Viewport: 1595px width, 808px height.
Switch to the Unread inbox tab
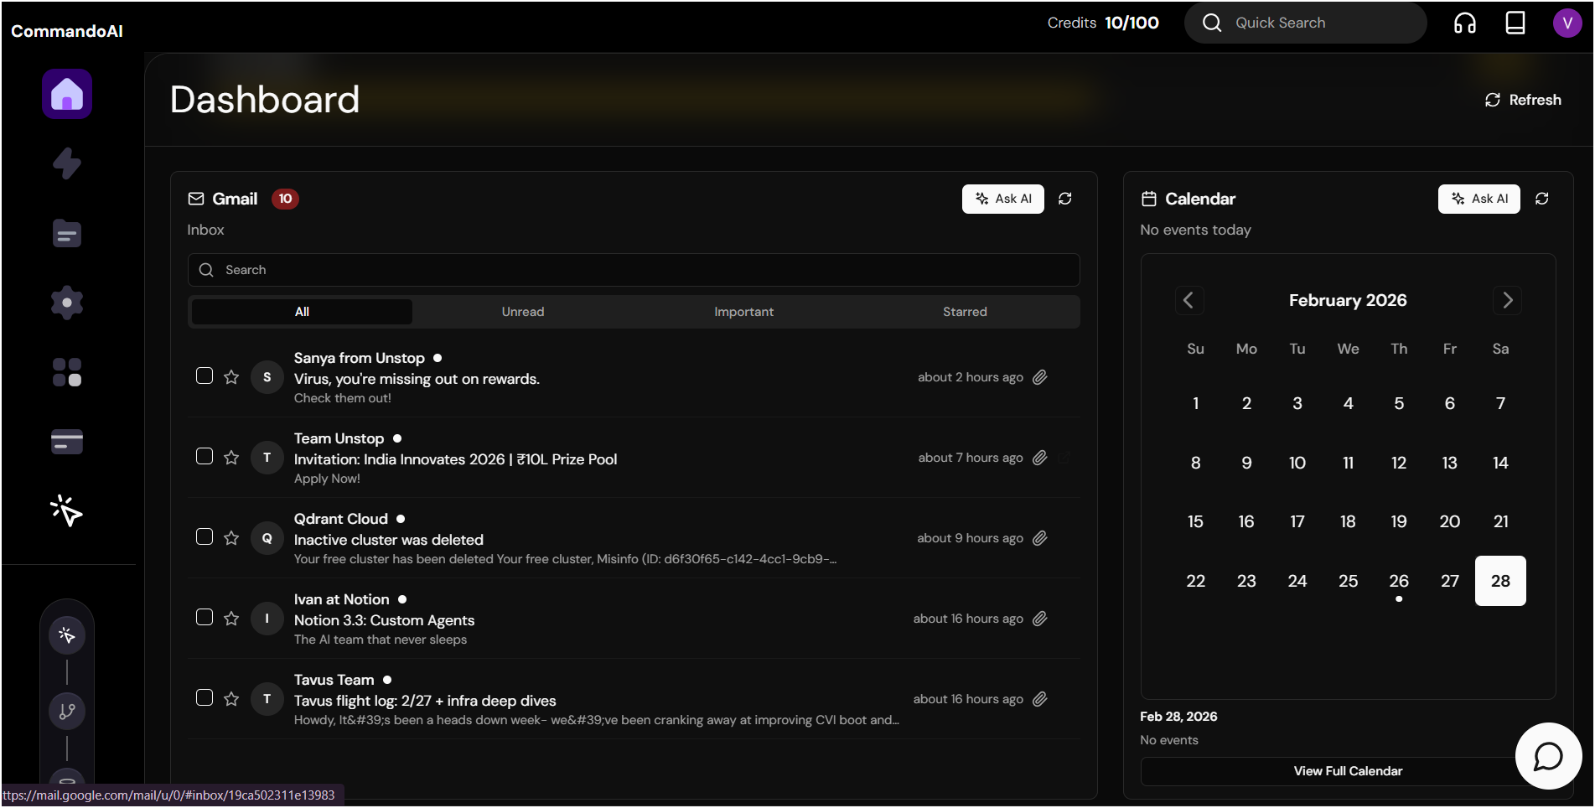point(523,312)
